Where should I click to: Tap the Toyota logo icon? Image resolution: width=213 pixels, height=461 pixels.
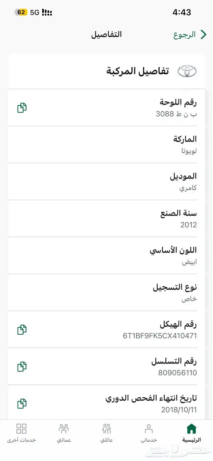pos(187,71)
